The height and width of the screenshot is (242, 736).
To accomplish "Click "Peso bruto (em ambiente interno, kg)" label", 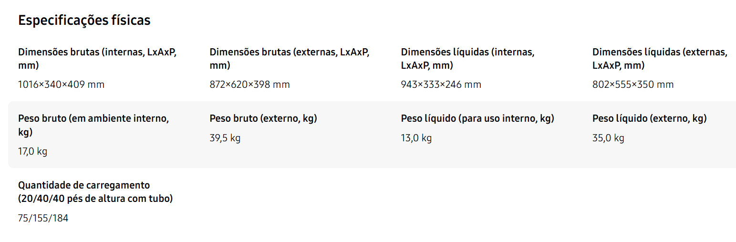I will pyautogui.click(x=93, y=125).
